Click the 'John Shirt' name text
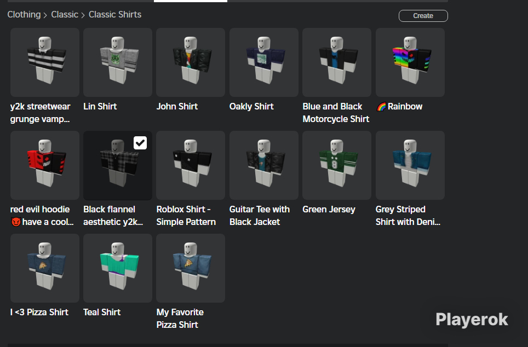Viewport: 528px width, 347px height. [x=177, y=106]
